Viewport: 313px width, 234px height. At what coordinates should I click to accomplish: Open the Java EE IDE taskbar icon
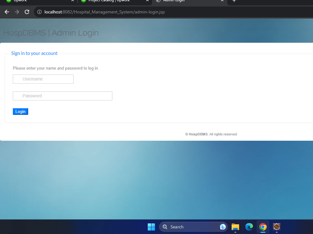[277, 227]
